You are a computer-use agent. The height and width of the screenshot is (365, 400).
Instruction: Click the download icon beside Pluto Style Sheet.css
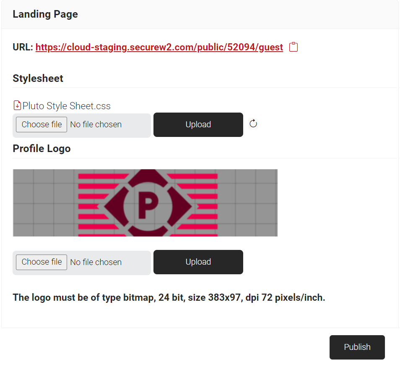[x=17, y=105]
